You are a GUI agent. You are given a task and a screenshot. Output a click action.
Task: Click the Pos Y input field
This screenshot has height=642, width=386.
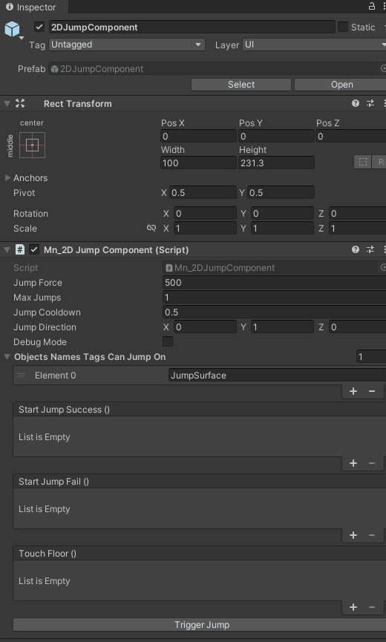tap(276, 136)
